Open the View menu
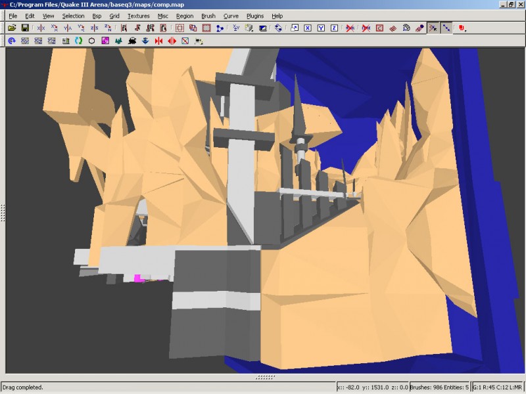The width and height of the screenshot is (526, 394). pos(48,16)
